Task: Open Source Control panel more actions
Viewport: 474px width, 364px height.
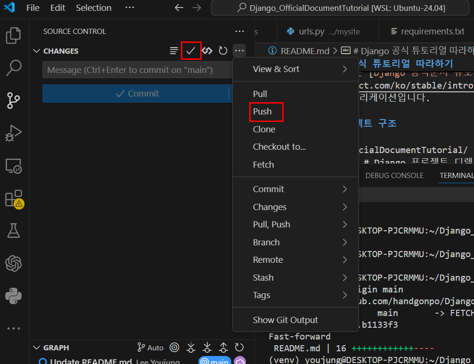Action: click(x=239, y=32)
